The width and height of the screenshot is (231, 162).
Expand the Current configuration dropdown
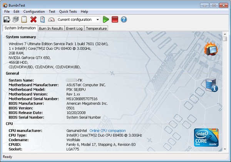pyautogui.click(x=98, y=19)
